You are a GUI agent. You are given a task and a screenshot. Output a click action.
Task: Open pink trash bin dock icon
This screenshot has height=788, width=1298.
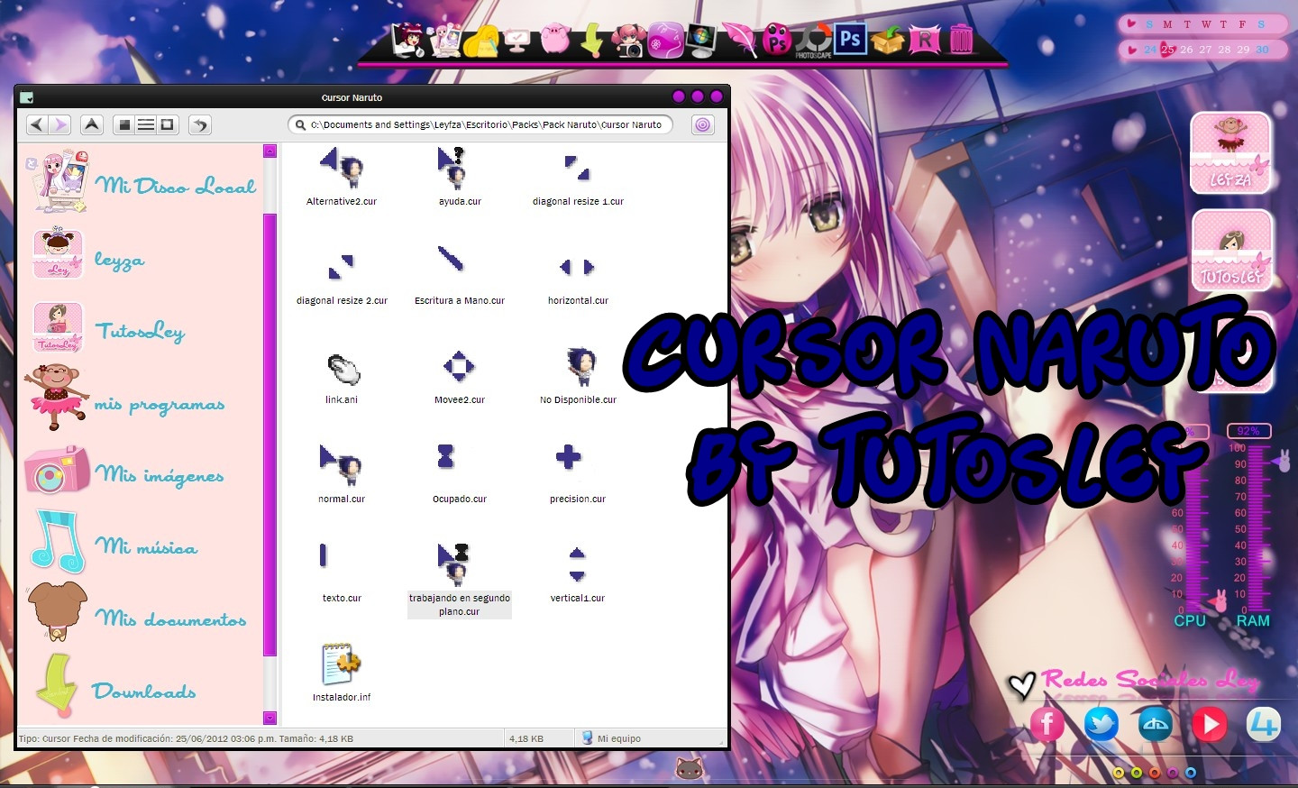click(x=962, y=39)
